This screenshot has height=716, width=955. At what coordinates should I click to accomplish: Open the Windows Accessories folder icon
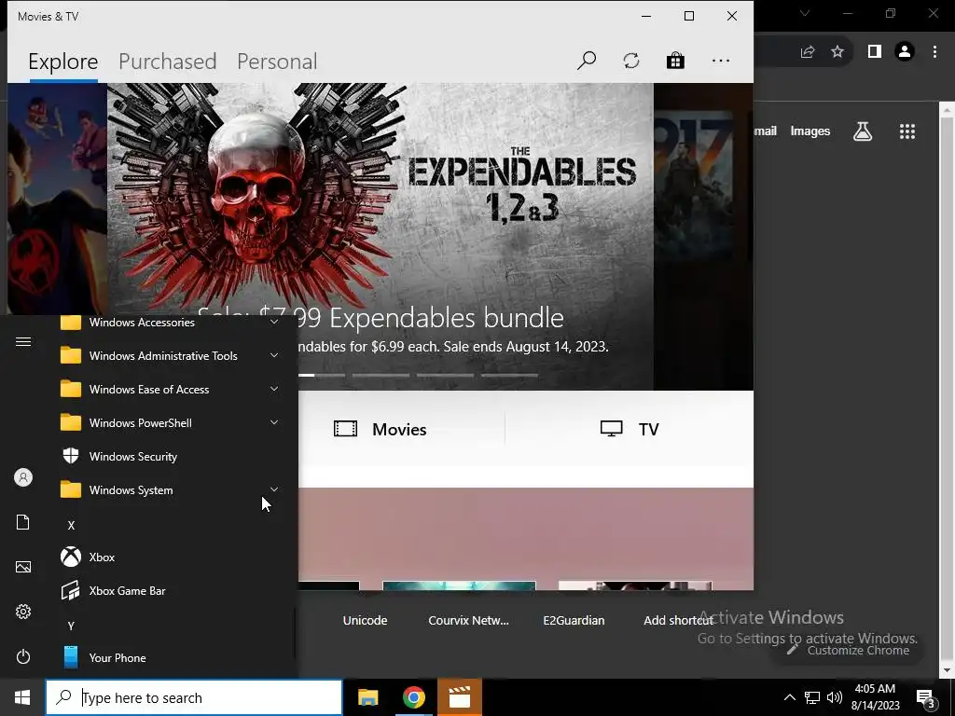[71, 323]
